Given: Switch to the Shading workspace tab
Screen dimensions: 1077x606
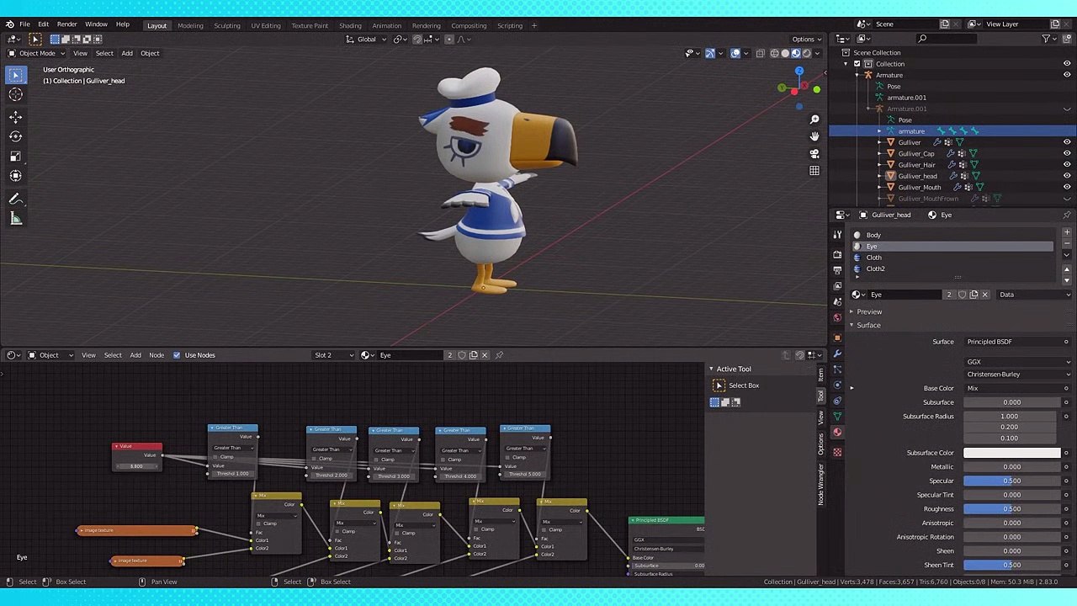Looking at the screenshot, I should click(x=349, y=25).
